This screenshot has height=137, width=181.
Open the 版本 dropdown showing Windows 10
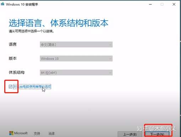point(76,58)
